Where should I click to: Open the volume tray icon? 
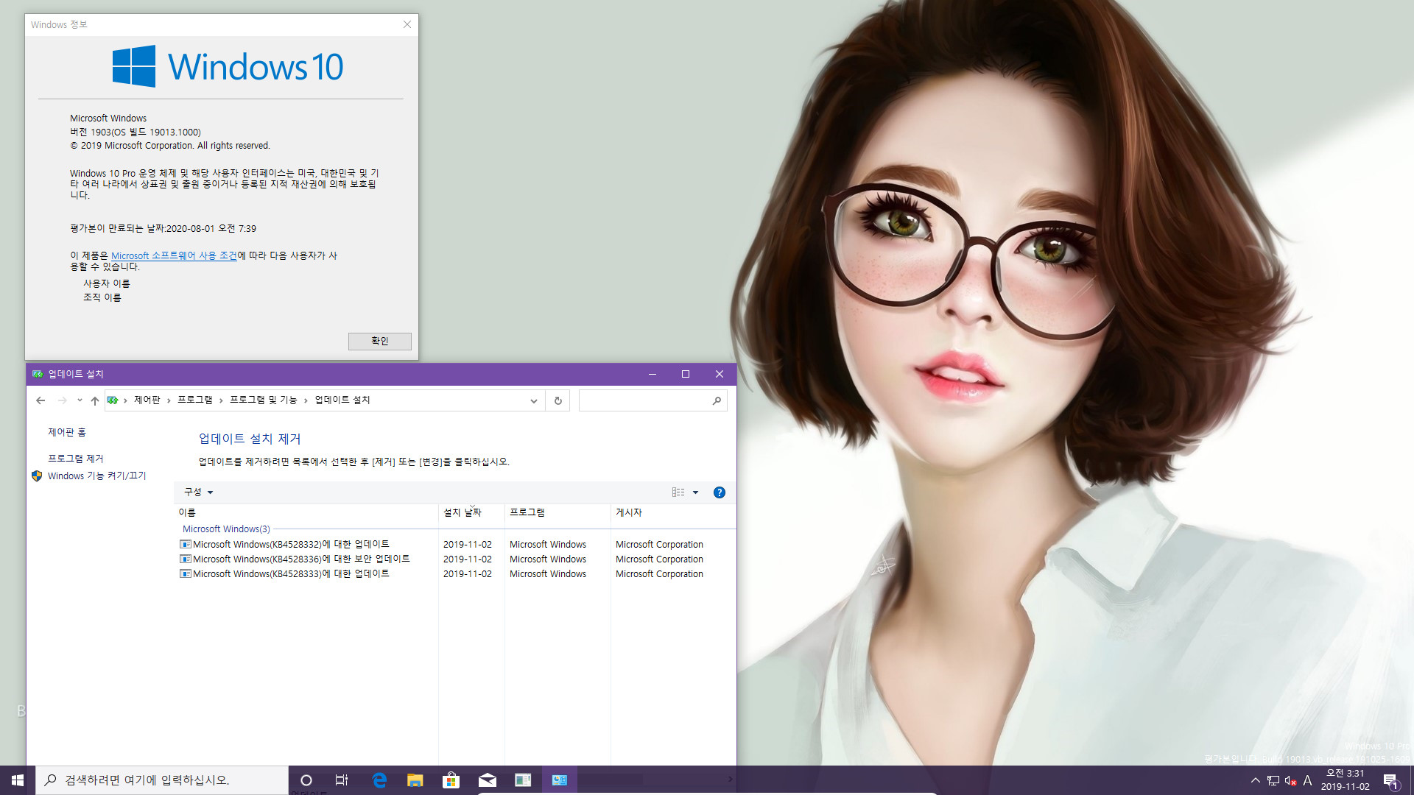[1290, 780]
